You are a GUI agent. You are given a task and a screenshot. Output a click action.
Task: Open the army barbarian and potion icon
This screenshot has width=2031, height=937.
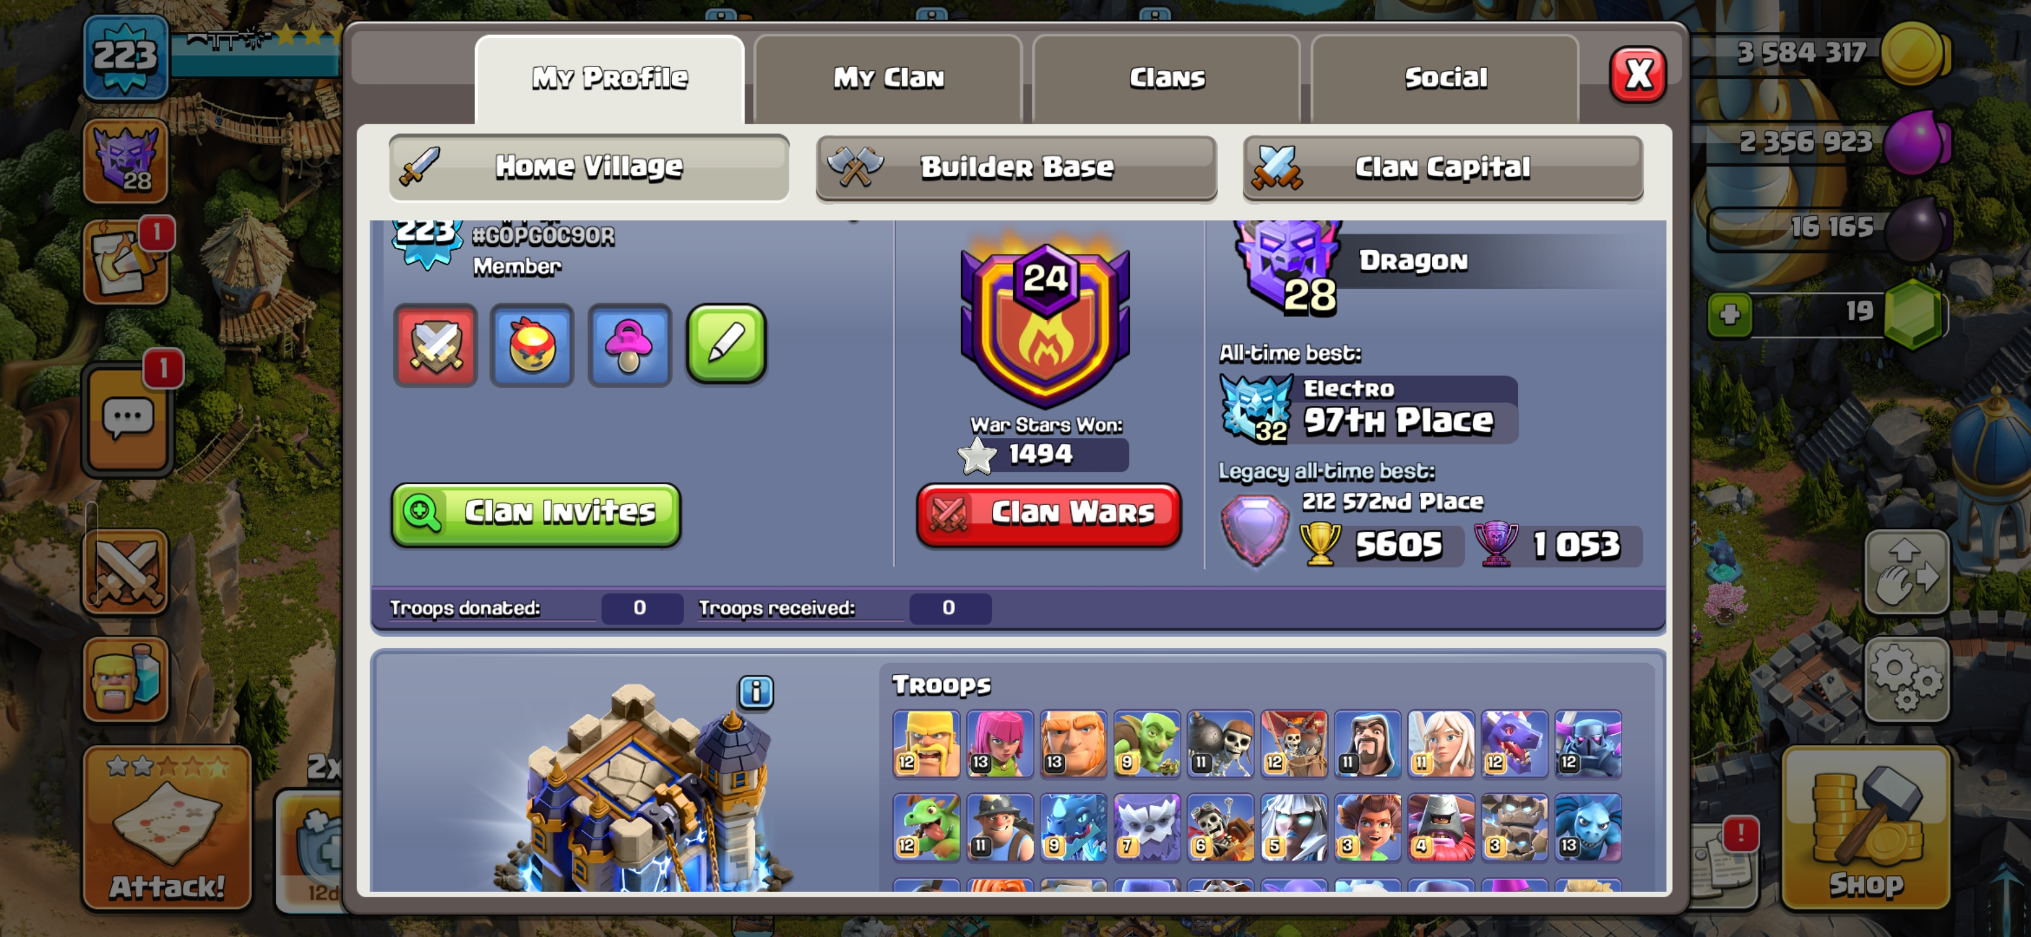click(126, 679)
